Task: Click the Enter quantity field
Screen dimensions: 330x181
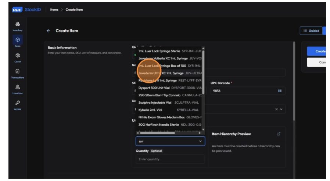Action: pos(170,159)
